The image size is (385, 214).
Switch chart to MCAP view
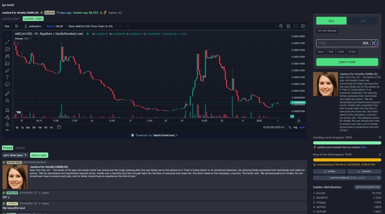[59, 26]
